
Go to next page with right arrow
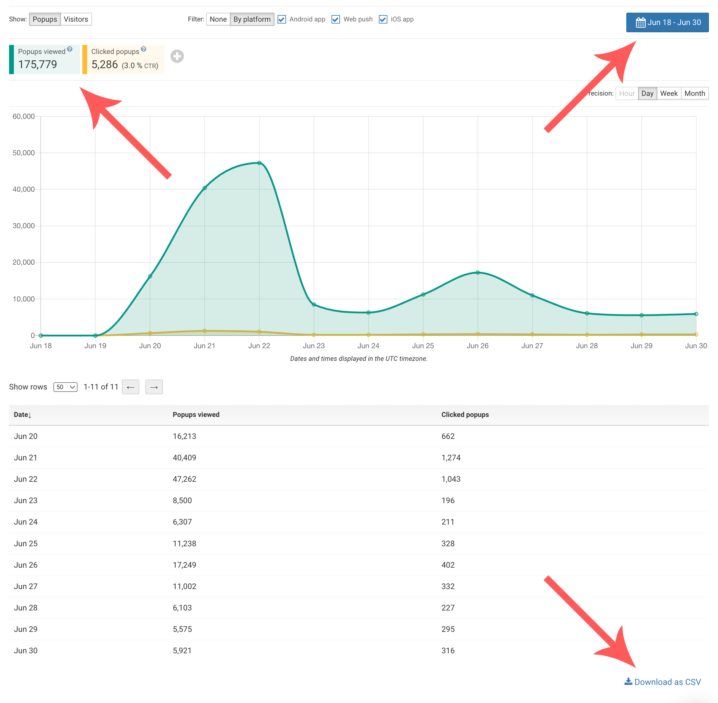tap(154, 387)
